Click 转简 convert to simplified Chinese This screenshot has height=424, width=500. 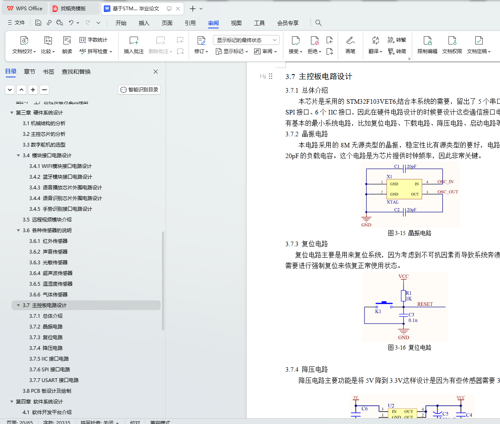(397, 51)
